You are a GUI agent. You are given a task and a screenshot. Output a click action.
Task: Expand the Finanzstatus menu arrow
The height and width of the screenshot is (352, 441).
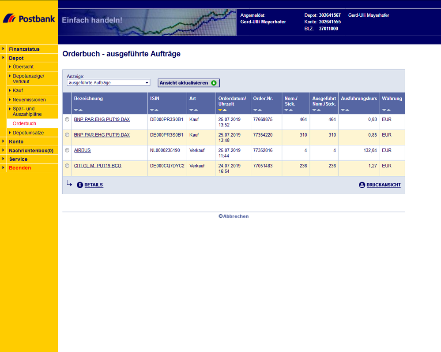[x=4, y=49]
